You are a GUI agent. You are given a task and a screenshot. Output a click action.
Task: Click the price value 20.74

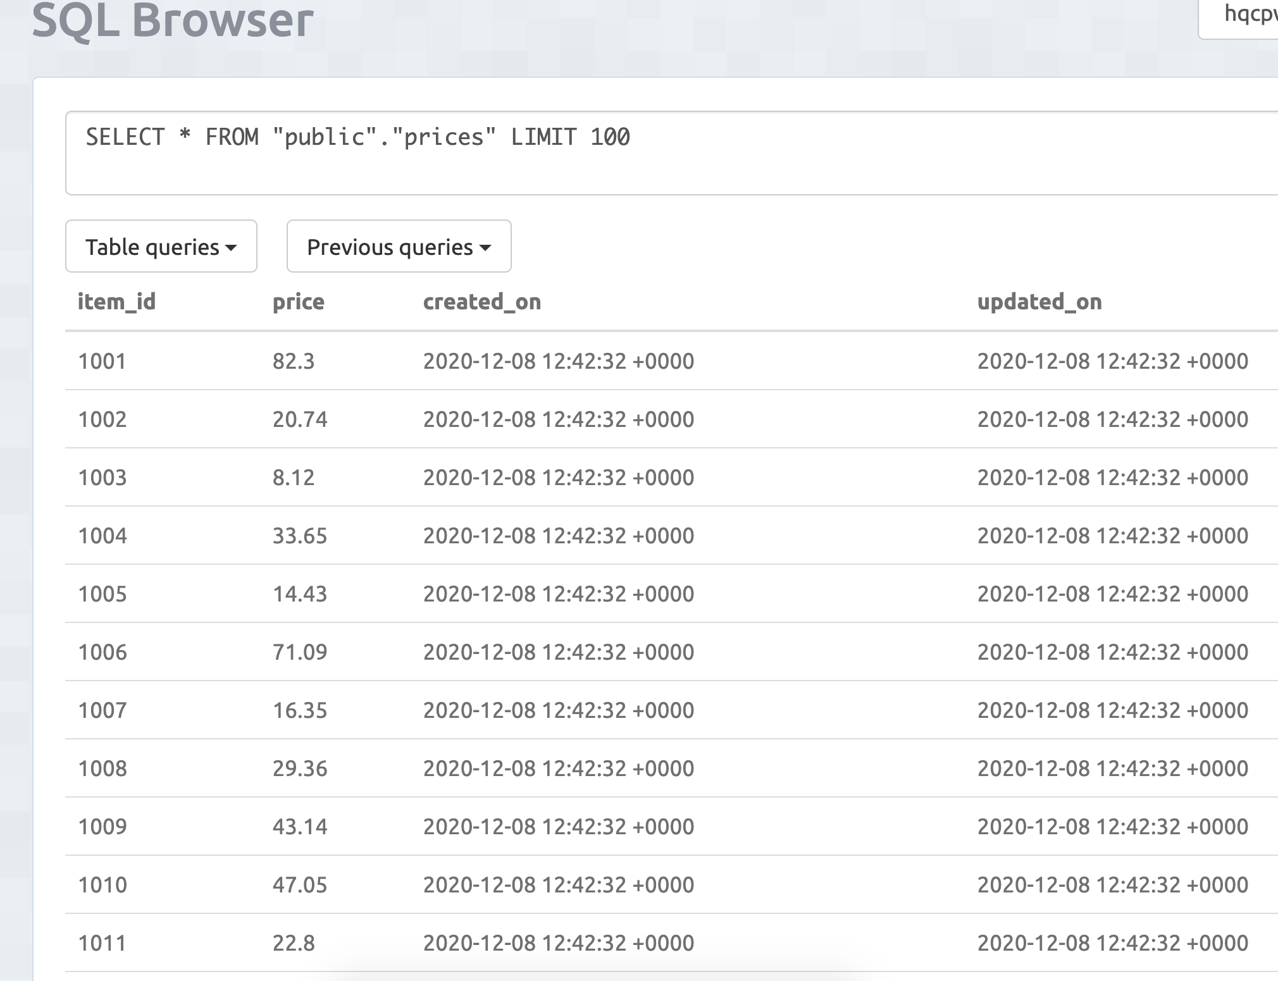pyautogui.click(x=300, y=419)
